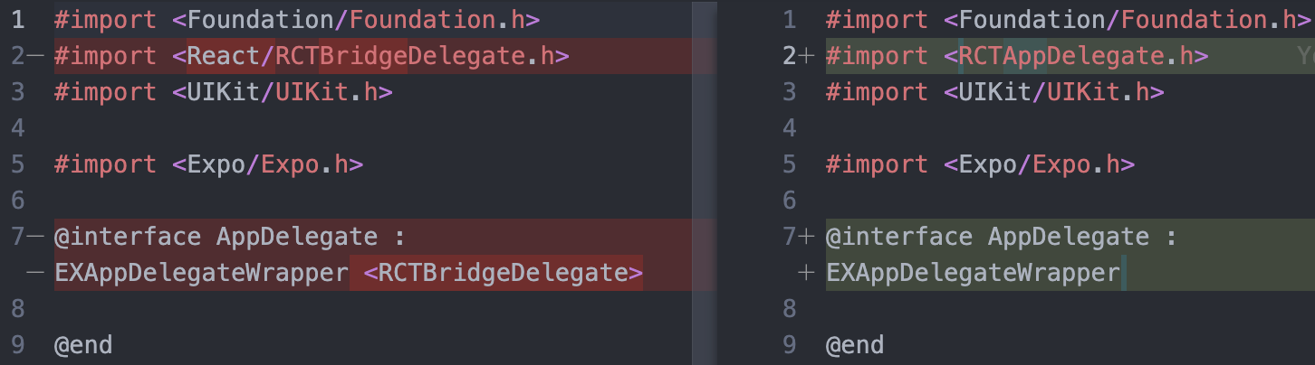Click the deletion minus marker beside line 2
Viewport: 1315px width, 365px height.
pyautogui.click(x=36, y=56)
